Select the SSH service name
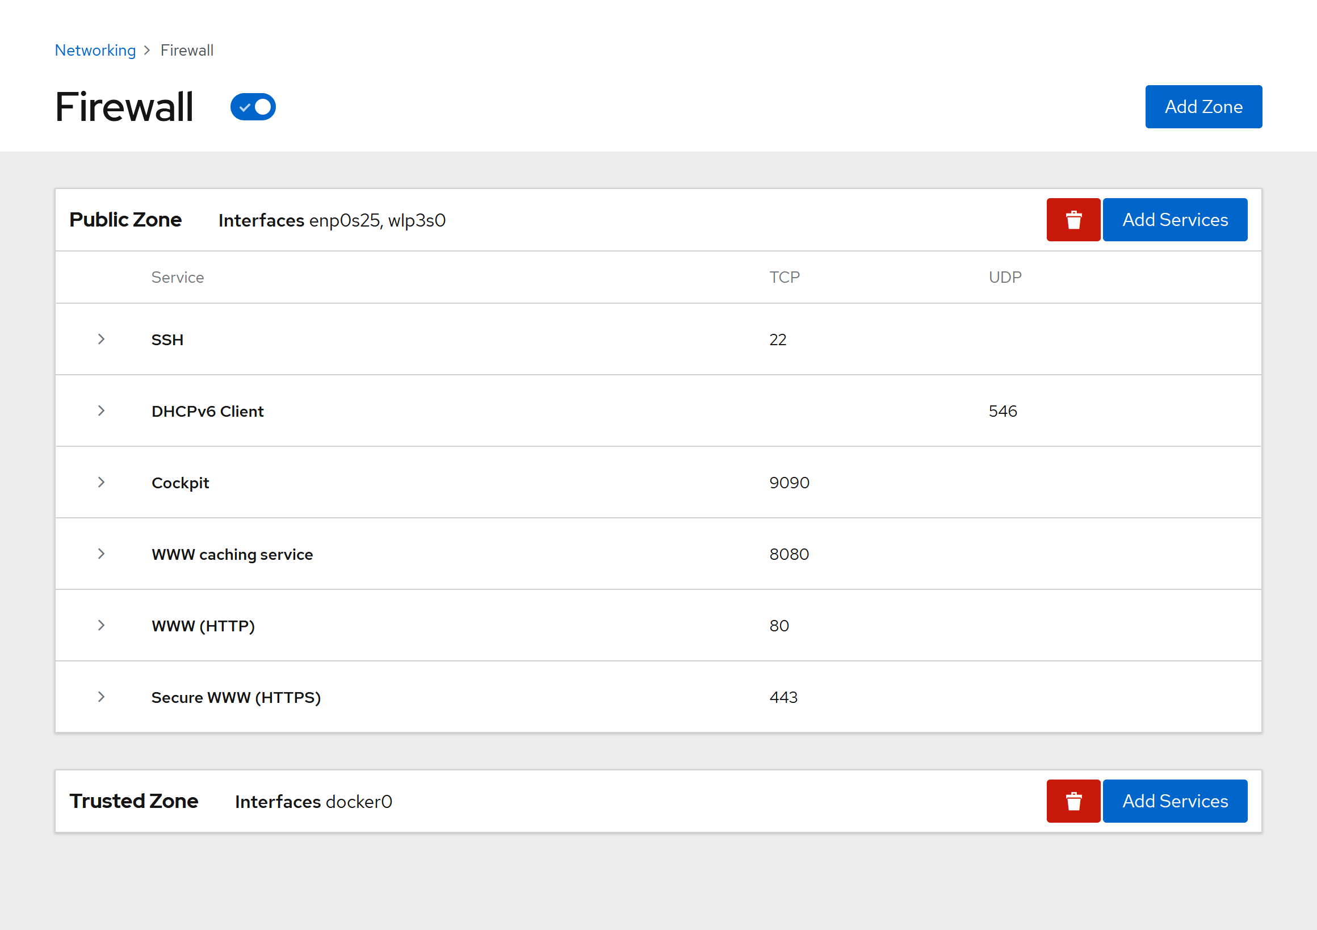This screenshot has height=930, width=1317. [167, 340]
